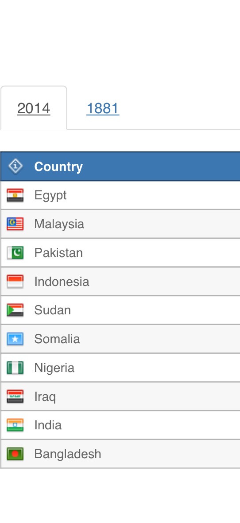The height and width of the screenshot is (523, 240).
Task: Open the Egypt country row
Action: tap(120, 195)
